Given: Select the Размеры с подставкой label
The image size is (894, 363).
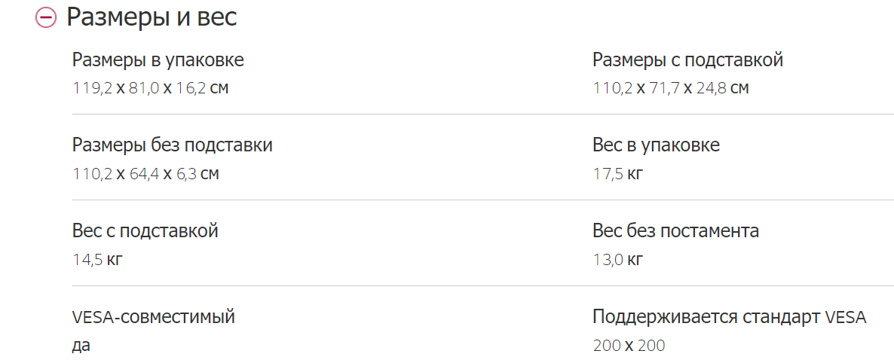Looking at the screenshot, I should pyautogui.click(x=687, y=60).
